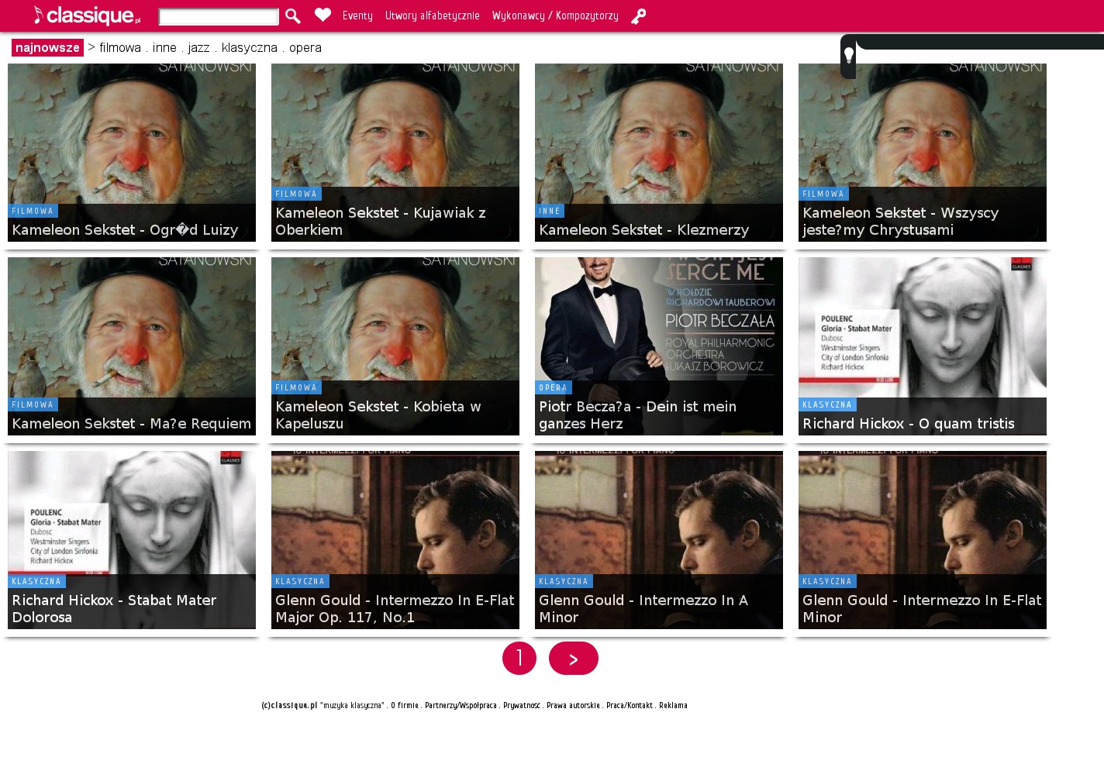The image size is (1104, 757).
Task: Open the Eventy menu item
Action: 357,16
